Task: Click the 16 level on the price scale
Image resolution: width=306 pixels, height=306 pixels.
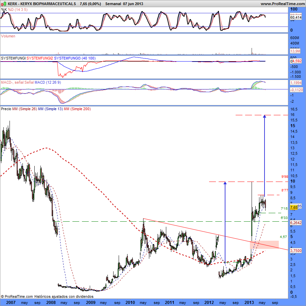Action: pyautogui.click(x=292, y=115)
